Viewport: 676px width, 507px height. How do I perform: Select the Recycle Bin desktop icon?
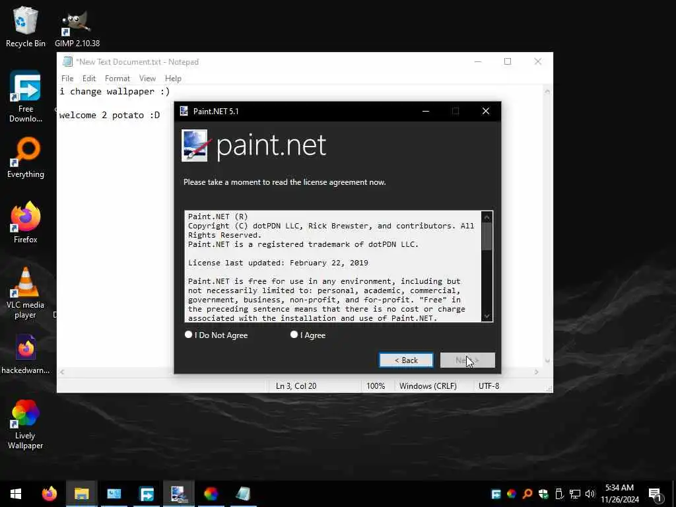[26, 26]
